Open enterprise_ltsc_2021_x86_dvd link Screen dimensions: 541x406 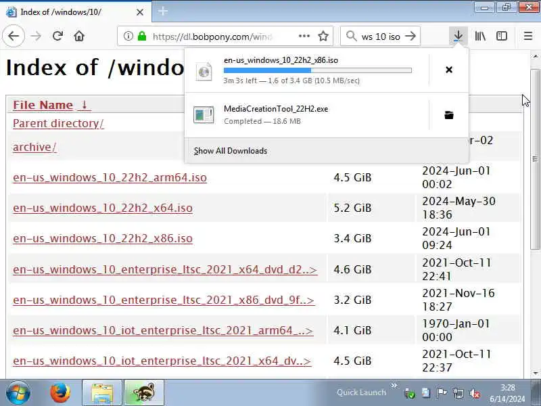click(164, 300)
